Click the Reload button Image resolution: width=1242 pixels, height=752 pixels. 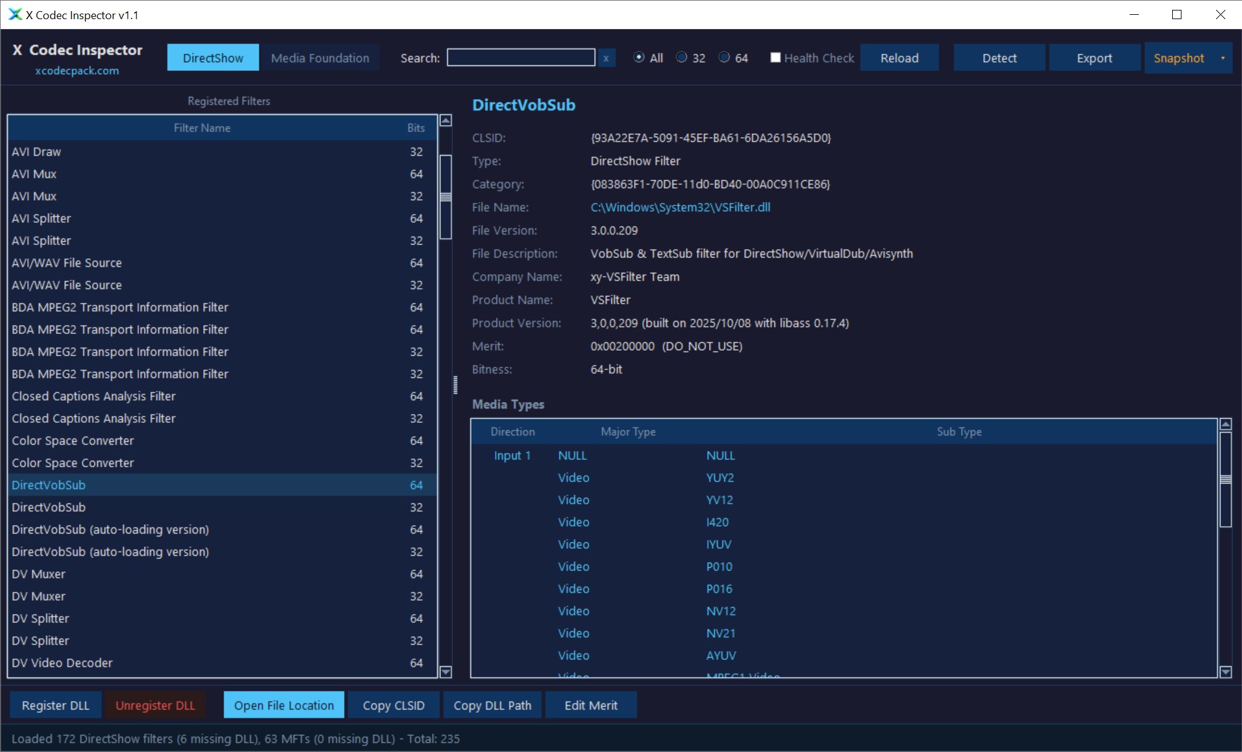(899, 57)
